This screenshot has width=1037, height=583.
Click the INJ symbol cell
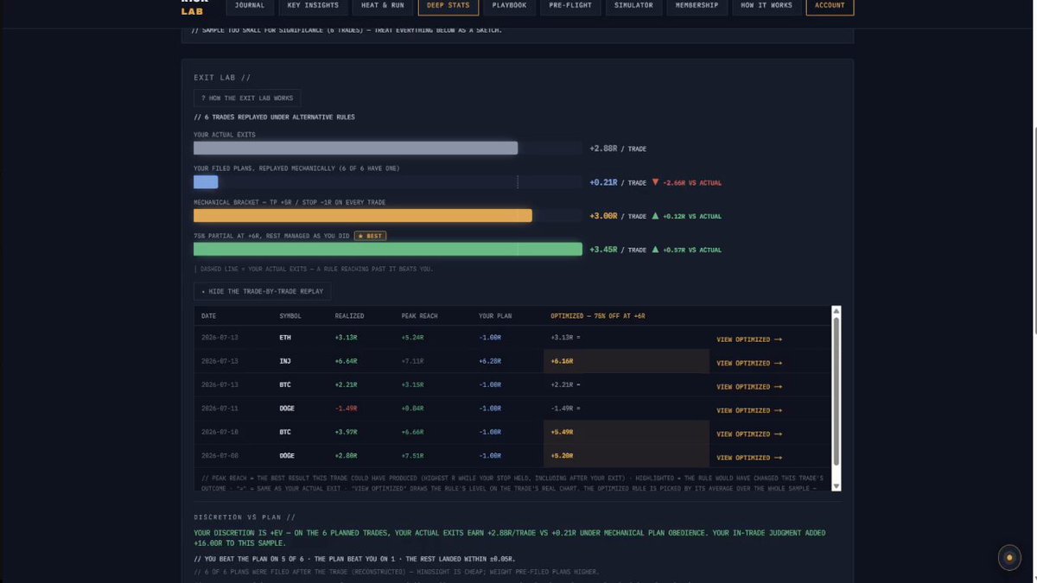click(x=285, y=363)
